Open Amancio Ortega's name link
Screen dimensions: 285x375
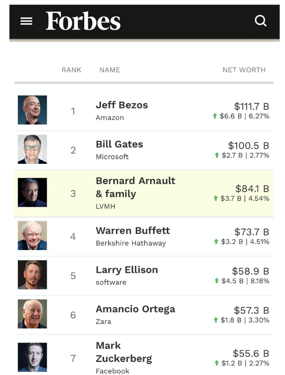pyautogui.click(x=135, y=309)
